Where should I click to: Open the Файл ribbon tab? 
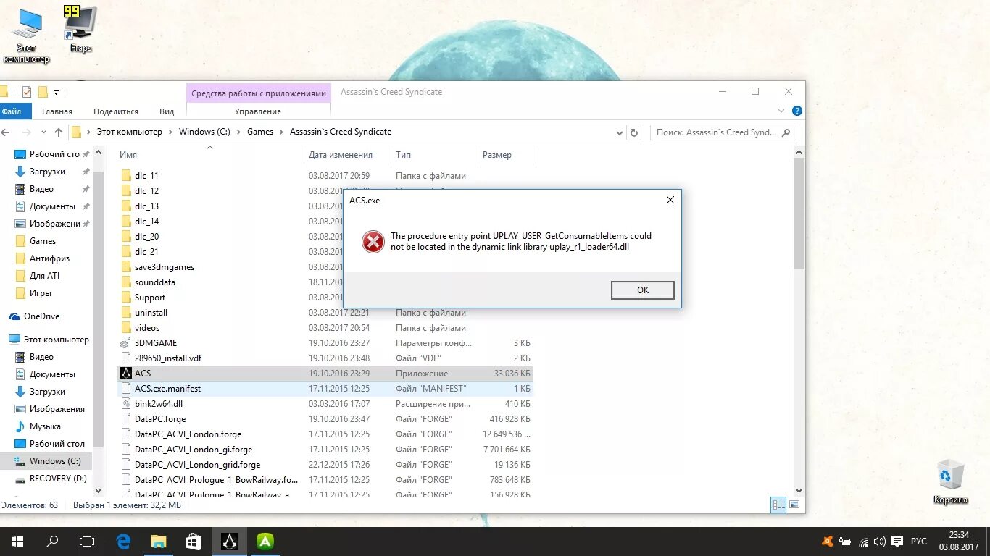[x=11, y=111]
